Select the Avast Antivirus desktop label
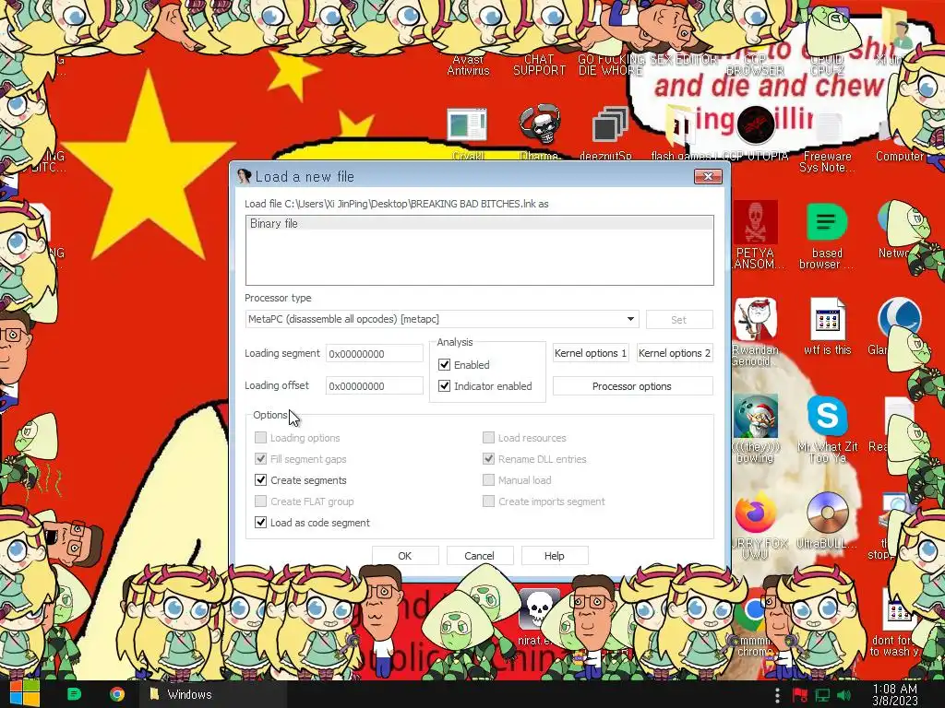 (468, 65)
